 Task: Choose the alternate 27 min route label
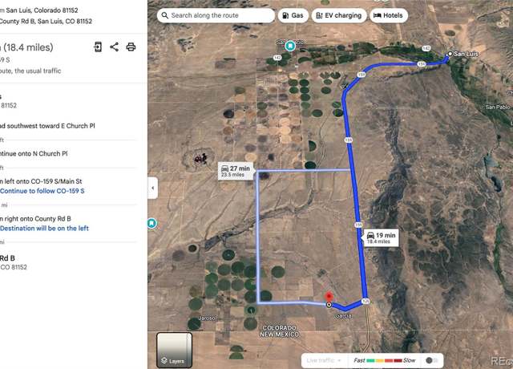236,171
